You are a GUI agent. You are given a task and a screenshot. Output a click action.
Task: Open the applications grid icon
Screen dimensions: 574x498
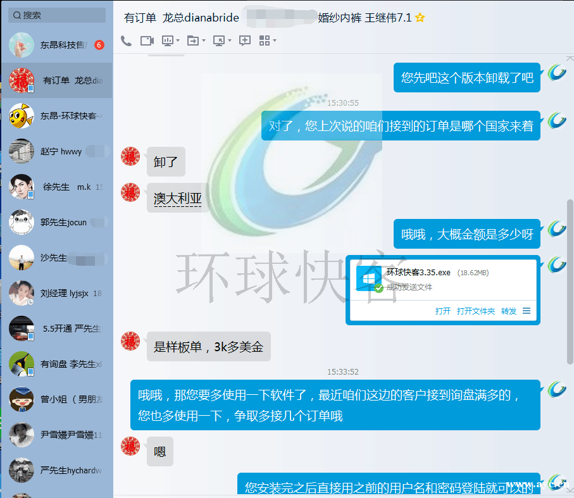pos(264,40)
